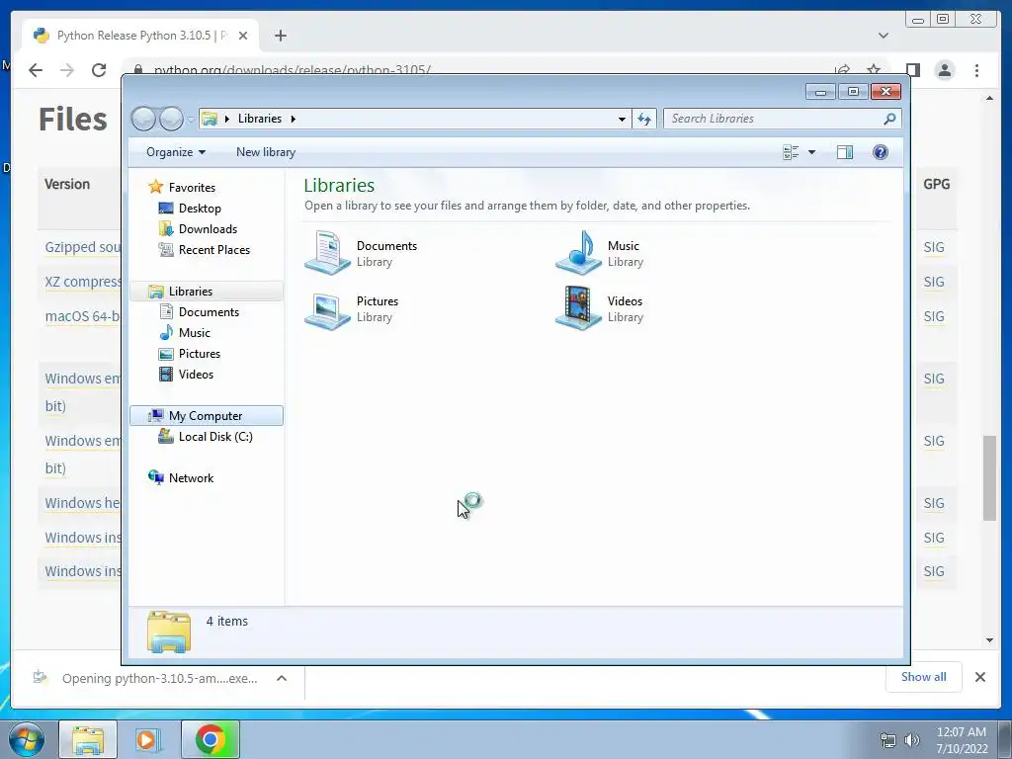
Task: Open Windows Media Player taskbar icon
Action: coord(148,739)
